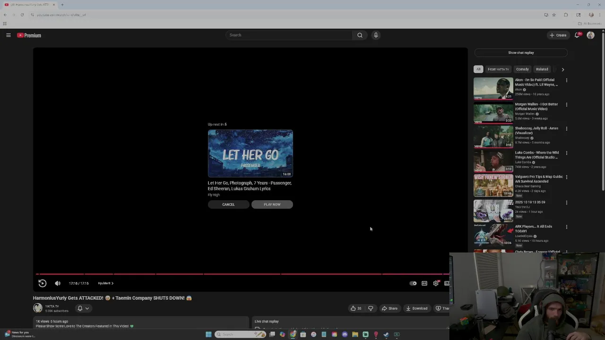
Task: Toggle the autoplay switch in player
Action: tap(413, 283)
